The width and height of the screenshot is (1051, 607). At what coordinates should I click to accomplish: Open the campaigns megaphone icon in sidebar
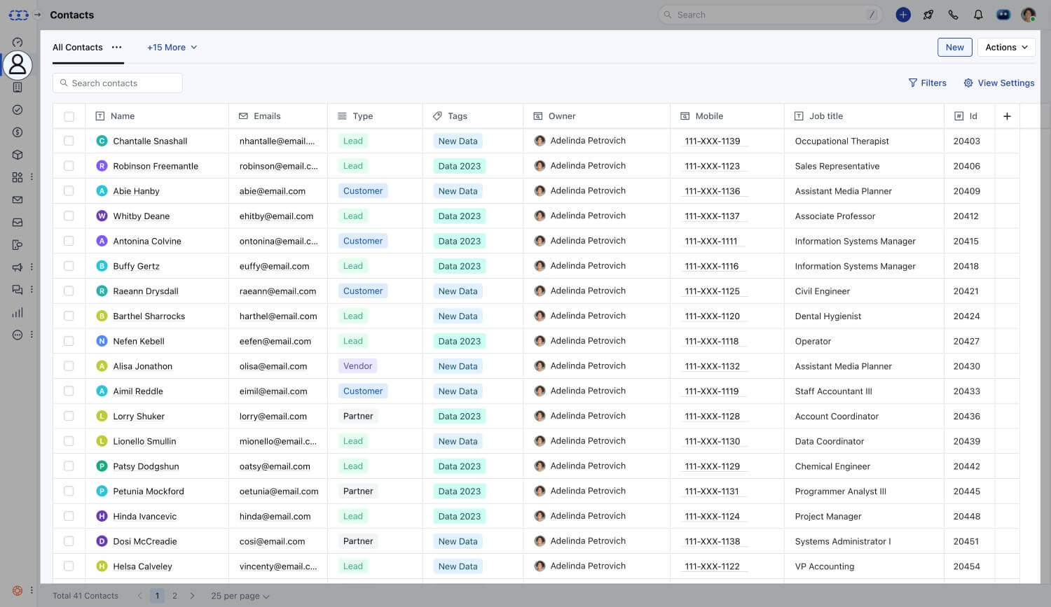pyautogui.click(x=18, y=267)
